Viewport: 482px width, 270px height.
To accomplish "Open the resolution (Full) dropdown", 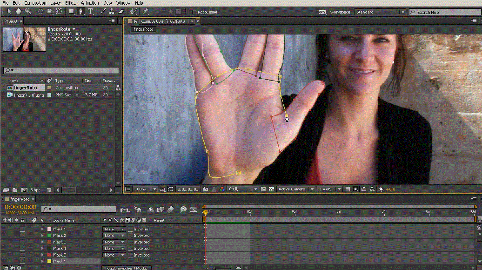I will 242,189.
